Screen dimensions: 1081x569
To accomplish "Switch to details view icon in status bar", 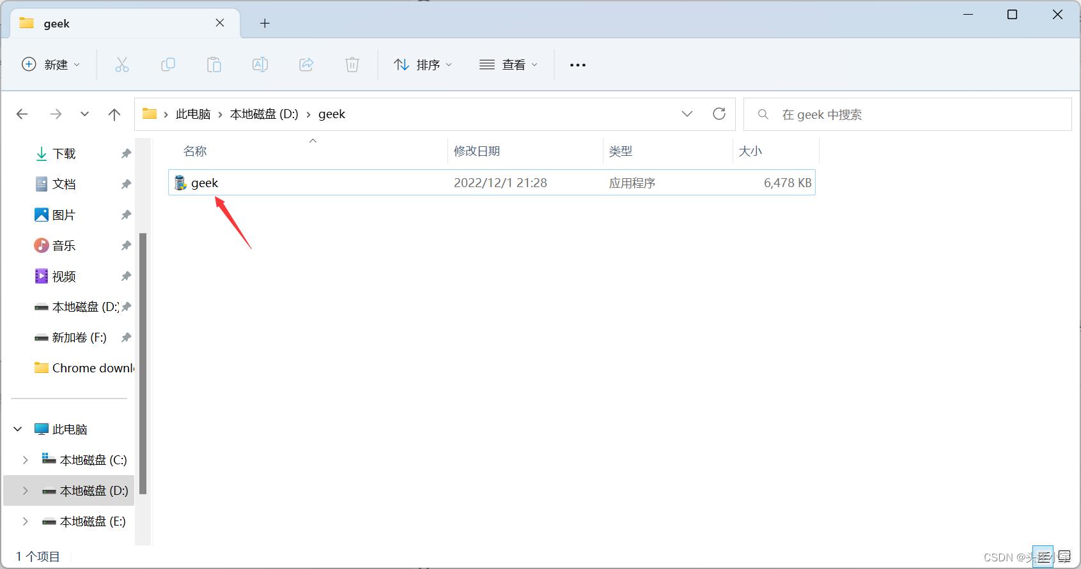I will click(1043, 557).
